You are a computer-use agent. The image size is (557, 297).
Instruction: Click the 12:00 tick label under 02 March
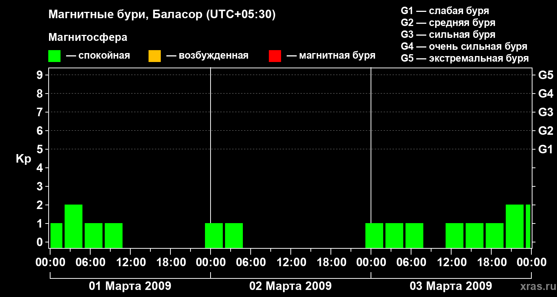click(x=291, y=262)
